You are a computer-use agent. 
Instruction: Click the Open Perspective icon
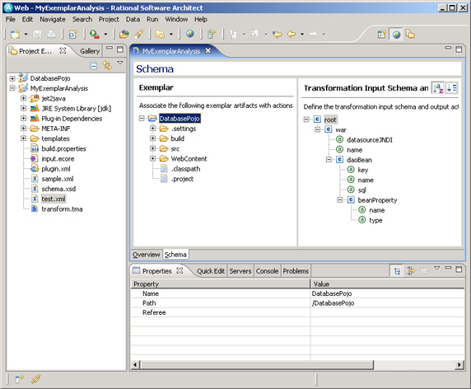382,35
